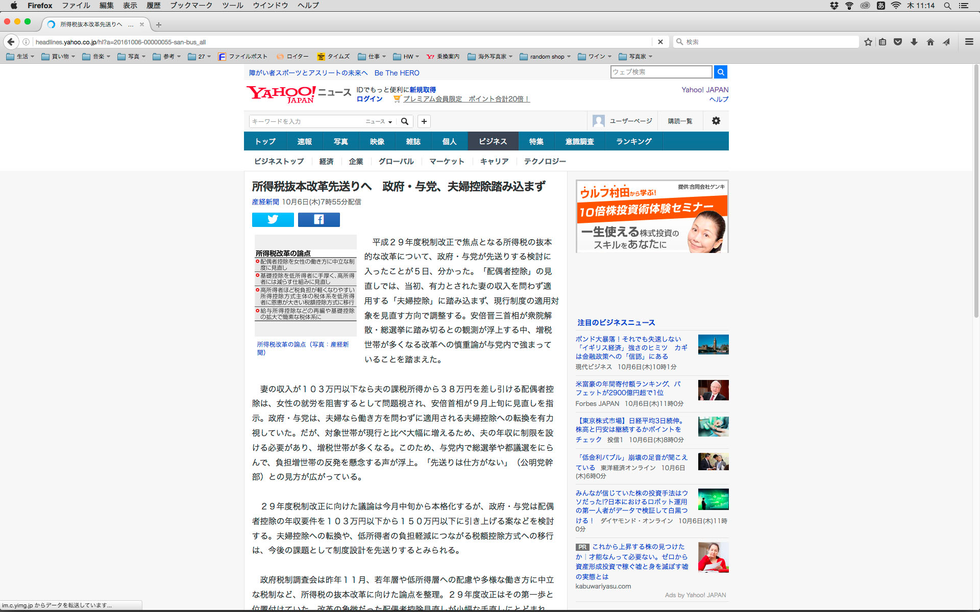
Task: Click the Facebook share button
Action: pos(318,219)
